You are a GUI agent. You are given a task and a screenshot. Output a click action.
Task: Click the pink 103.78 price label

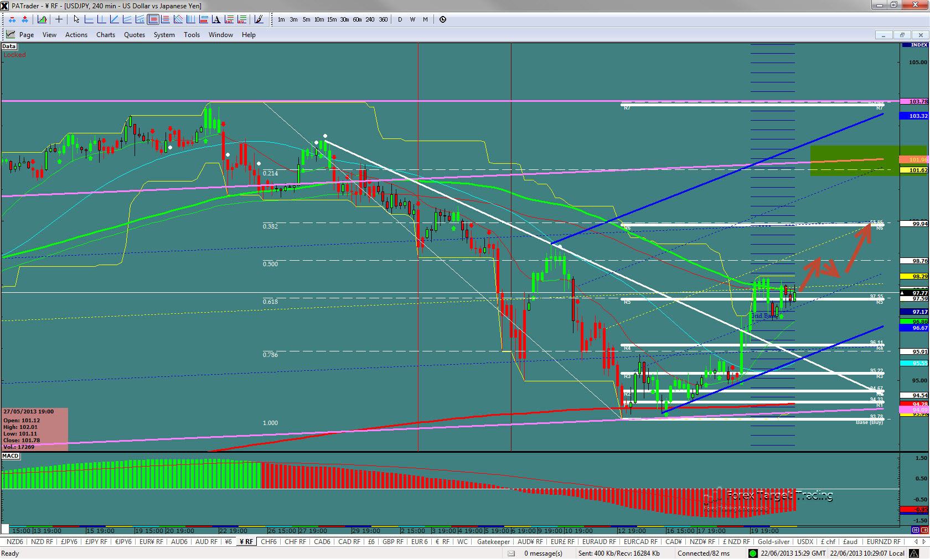[x=914, y=102]
